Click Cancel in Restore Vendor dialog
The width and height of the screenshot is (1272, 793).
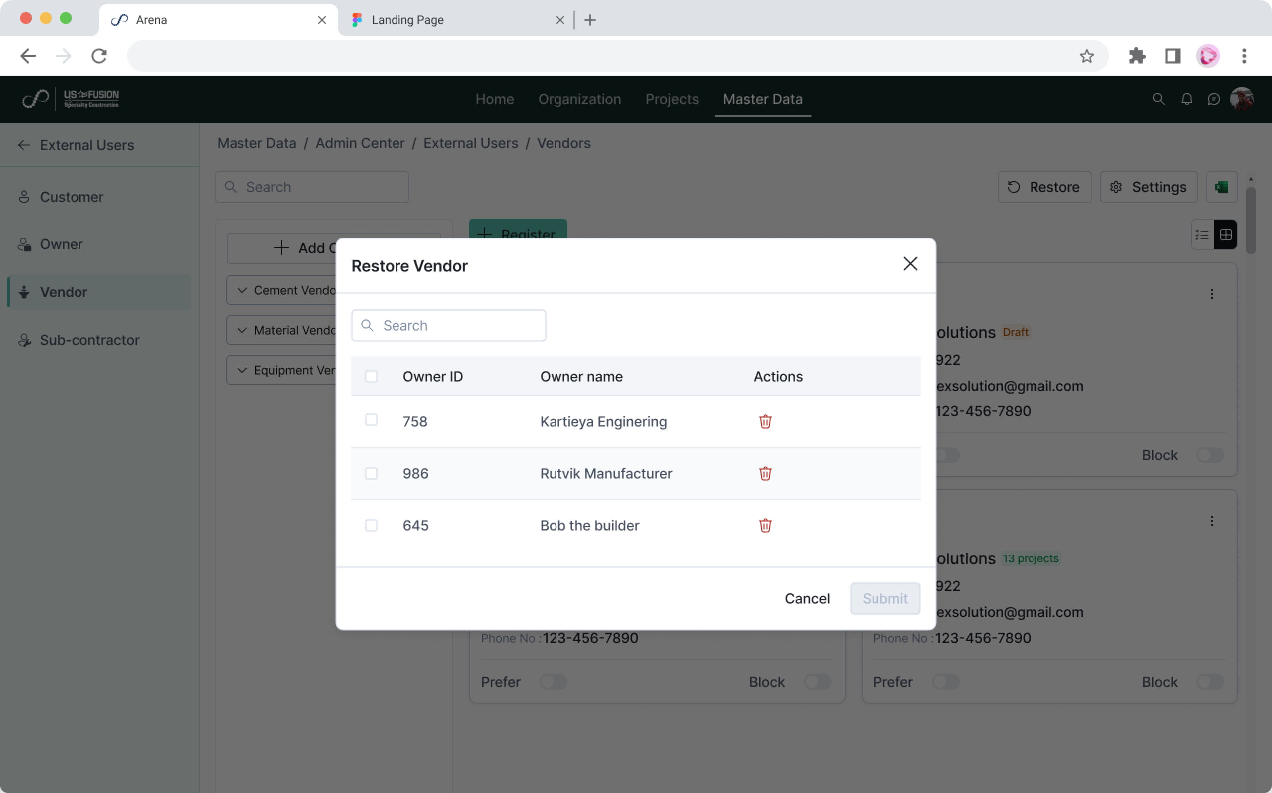806,599
